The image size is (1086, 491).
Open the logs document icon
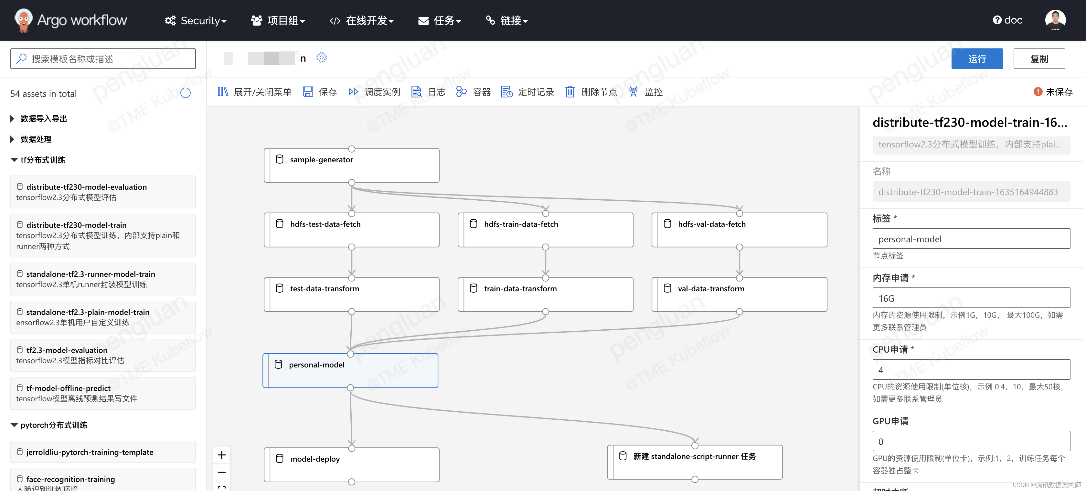[x=416, y=92]
